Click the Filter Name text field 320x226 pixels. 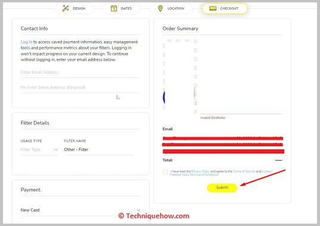pos(99,150)
